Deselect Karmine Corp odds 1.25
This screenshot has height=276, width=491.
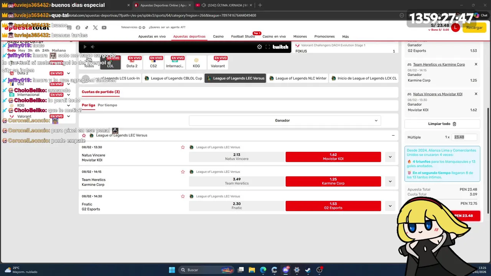[333, 181]
